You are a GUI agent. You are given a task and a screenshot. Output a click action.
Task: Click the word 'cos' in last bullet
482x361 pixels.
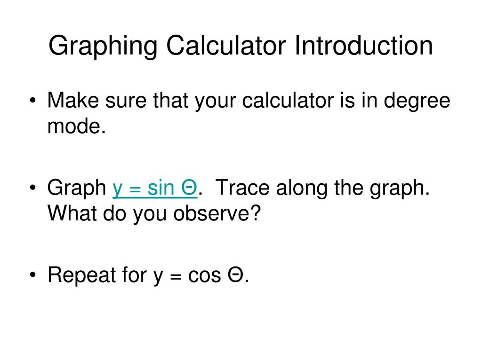pos(204,275)
